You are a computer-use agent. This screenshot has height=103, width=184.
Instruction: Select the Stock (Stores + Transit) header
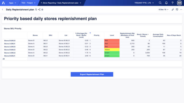(143, 35)
